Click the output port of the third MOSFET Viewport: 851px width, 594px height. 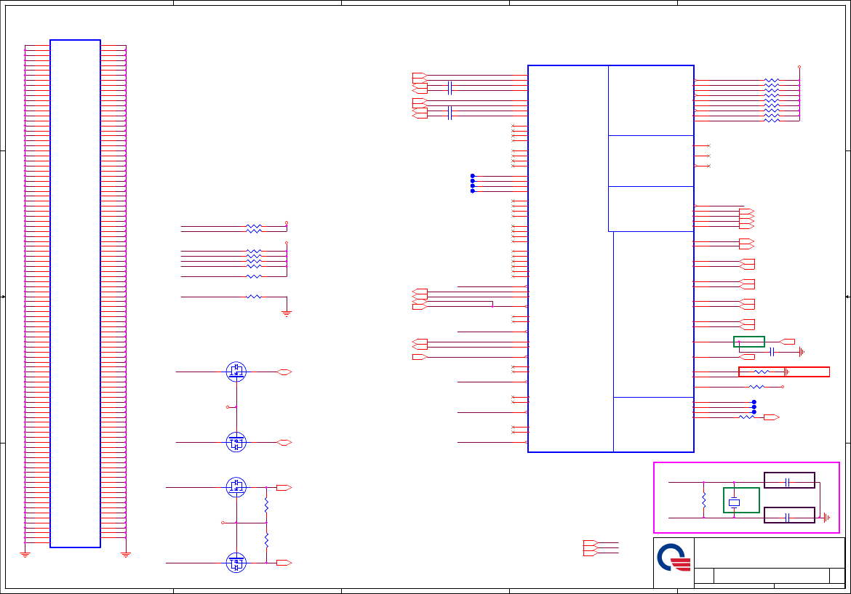pyautogui.click(x=284, y=488)
